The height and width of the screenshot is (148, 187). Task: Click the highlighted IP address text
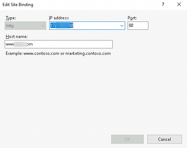pyautogui.click(x=61, y=25)
